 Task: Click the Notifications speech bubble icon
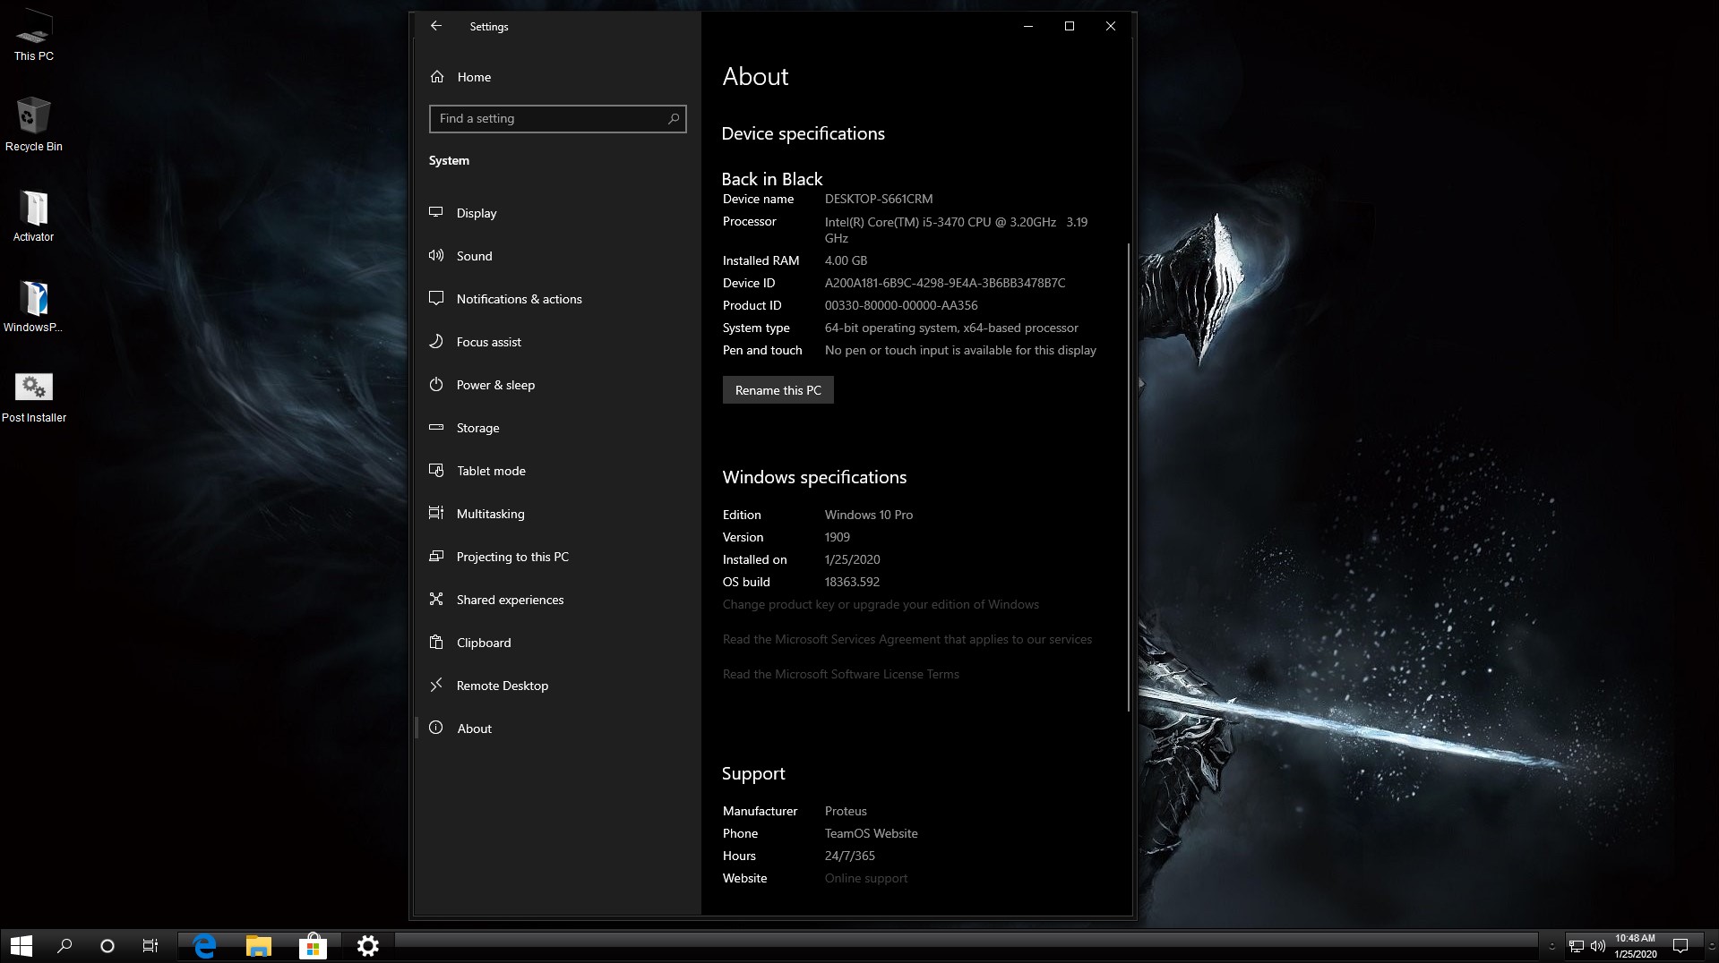[x=436, y=298]
